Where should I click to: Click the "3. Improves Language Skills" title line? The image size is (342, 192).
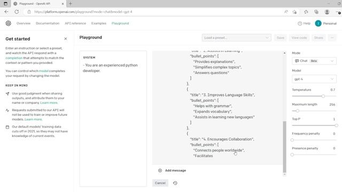tap(222, 95)
